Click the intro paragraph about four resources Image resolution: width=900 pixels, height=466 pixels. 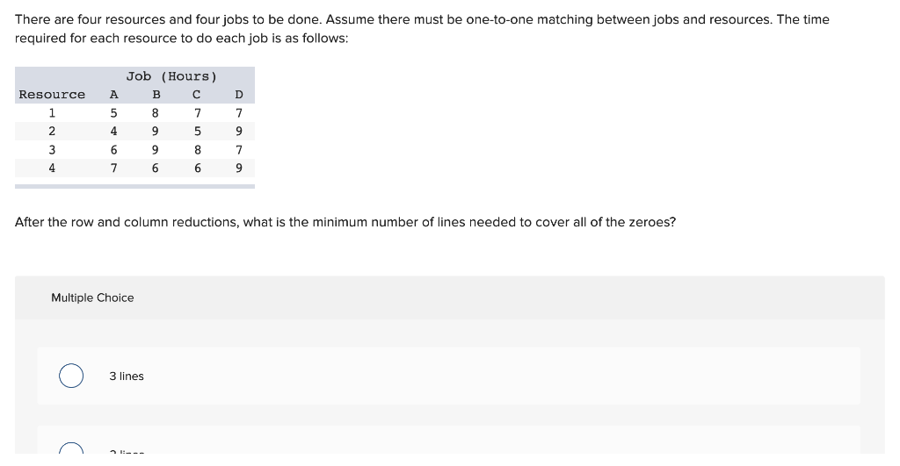click(x=422, y=29)
